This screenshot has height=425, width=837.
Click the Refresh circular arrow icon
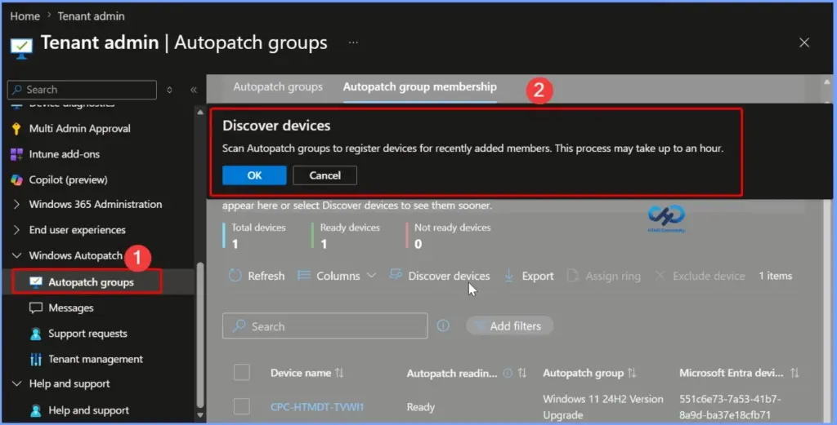[235, 276]
